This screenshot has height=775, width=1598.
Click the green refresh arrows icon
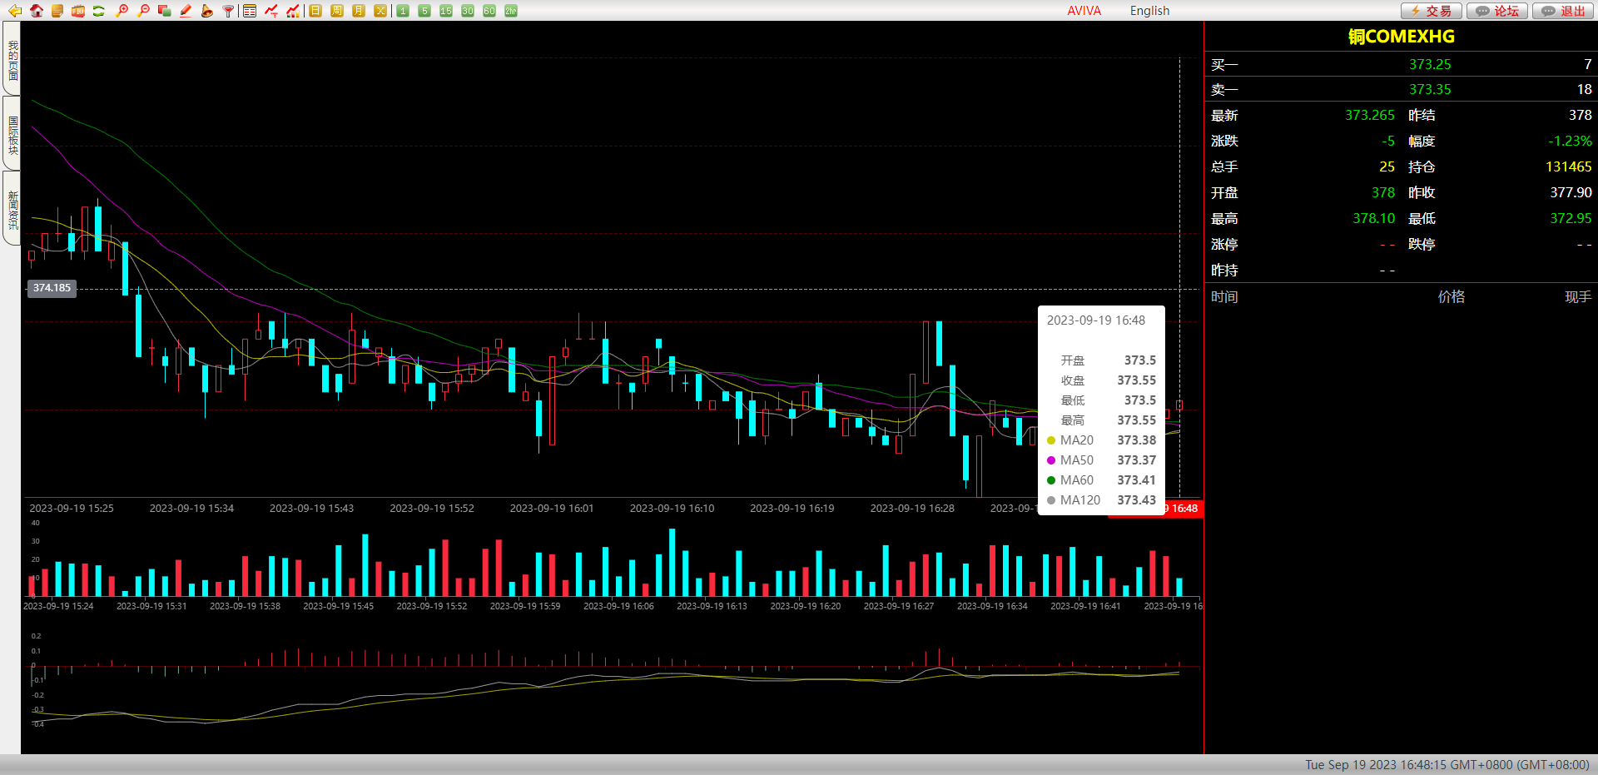point(99,11)
